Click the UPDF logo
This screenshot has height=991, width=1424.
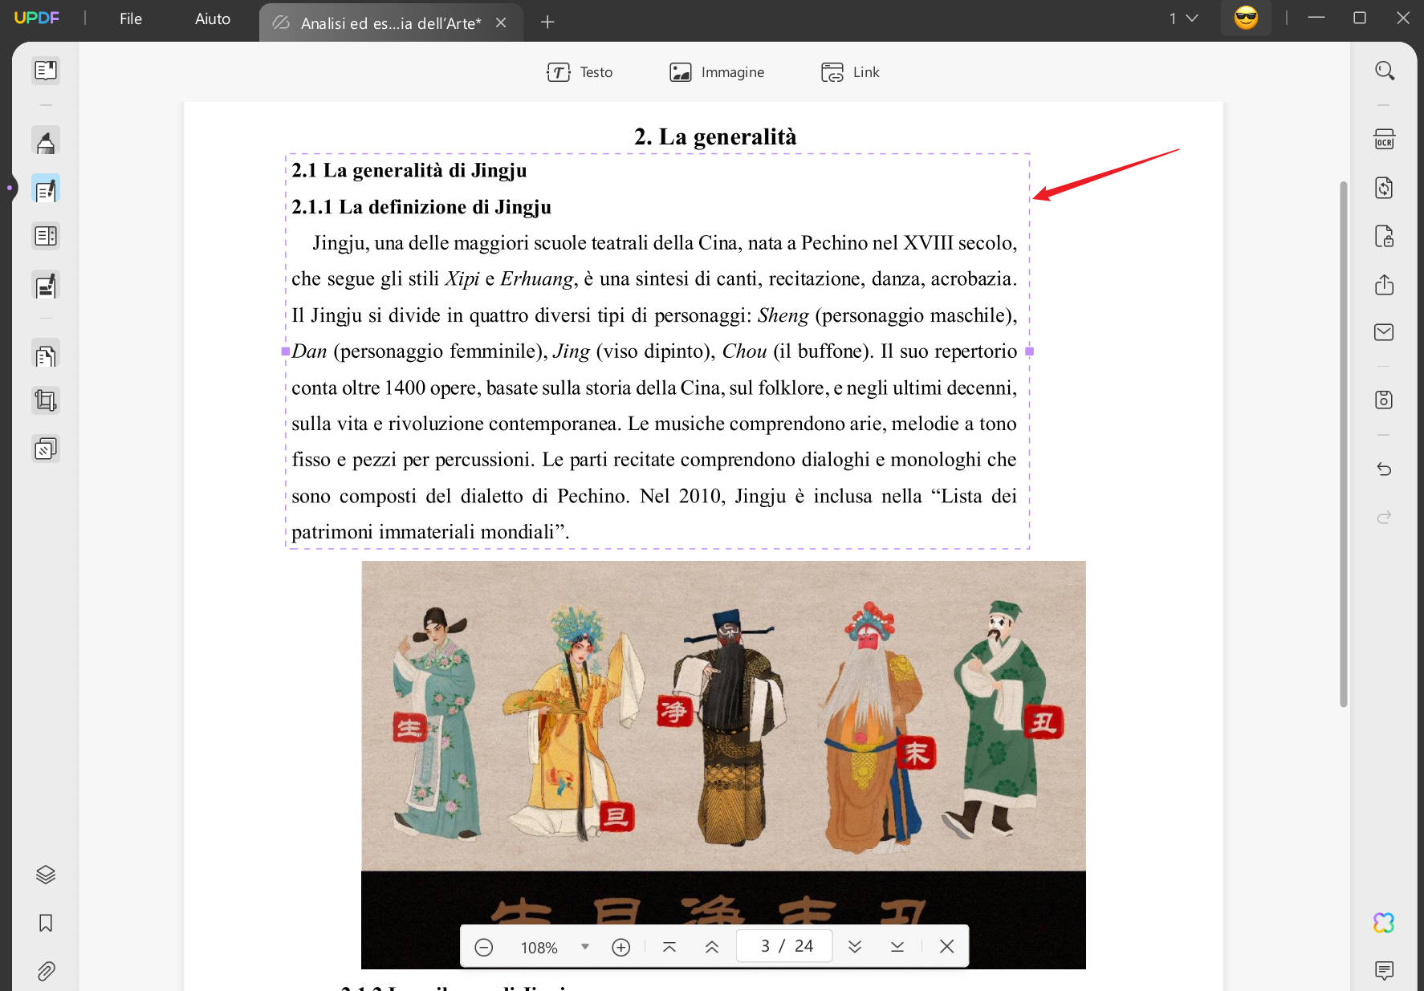[x=37, y=18]
